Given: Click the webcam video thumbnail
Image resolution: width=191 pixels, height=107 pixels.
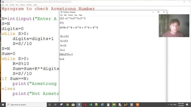Looking at the screenshot, I should pos(174,26).
